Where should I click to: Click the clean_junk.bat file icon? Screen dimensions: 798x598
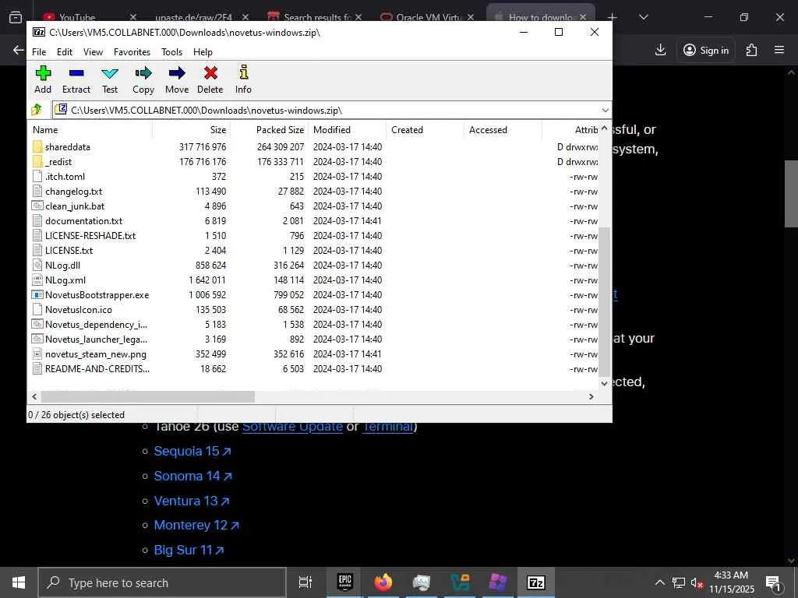click(37, 206)
